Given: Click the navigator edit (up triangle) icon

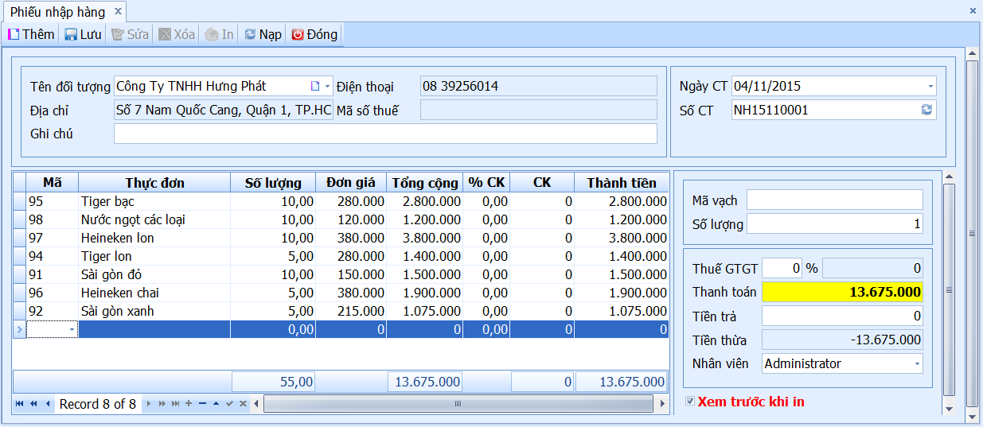Looking at the screenshot, I should (216, 404).
